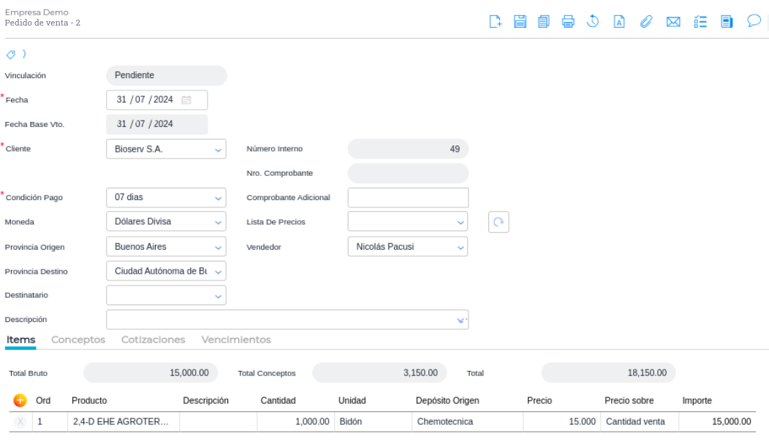
Task: Remove item row 1 with X button
Action: [x=20, y=421]
